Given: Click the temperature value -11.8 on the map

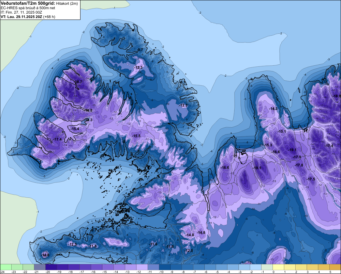Looking at the screenshot, I should (93, 246).
